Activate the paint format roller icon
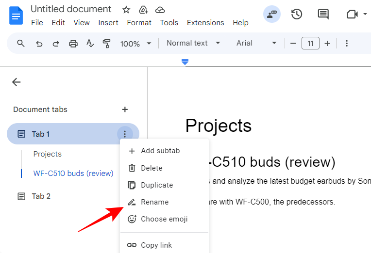This screenshot has width=371, height=253. [106, 44]
